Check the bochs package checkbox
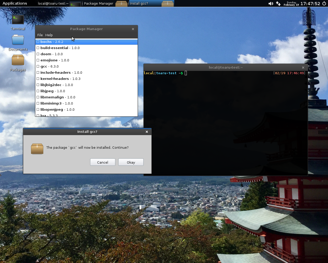328x263 pixels. point(38,42)
